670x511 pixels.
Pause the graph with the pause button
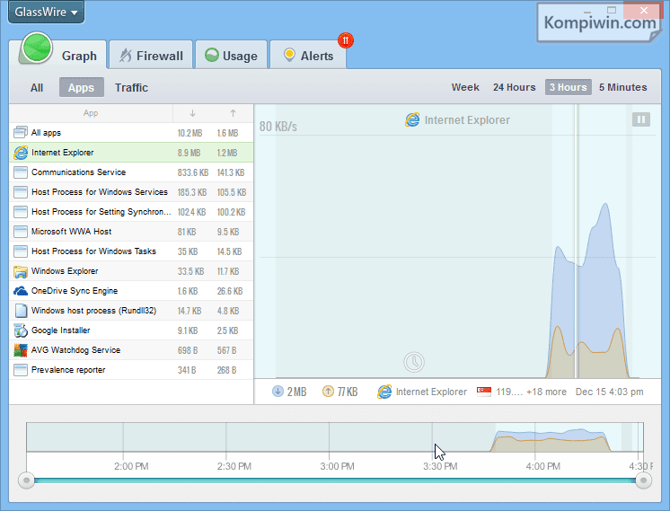[641, 119]
